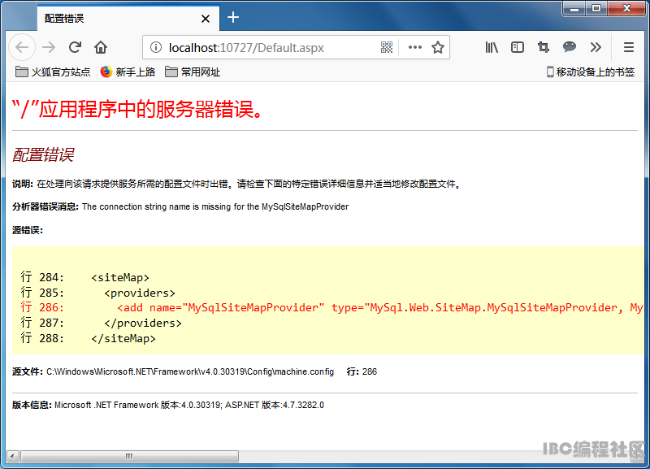Open 移动设备上的书签 bookmarks

[591, 72]
